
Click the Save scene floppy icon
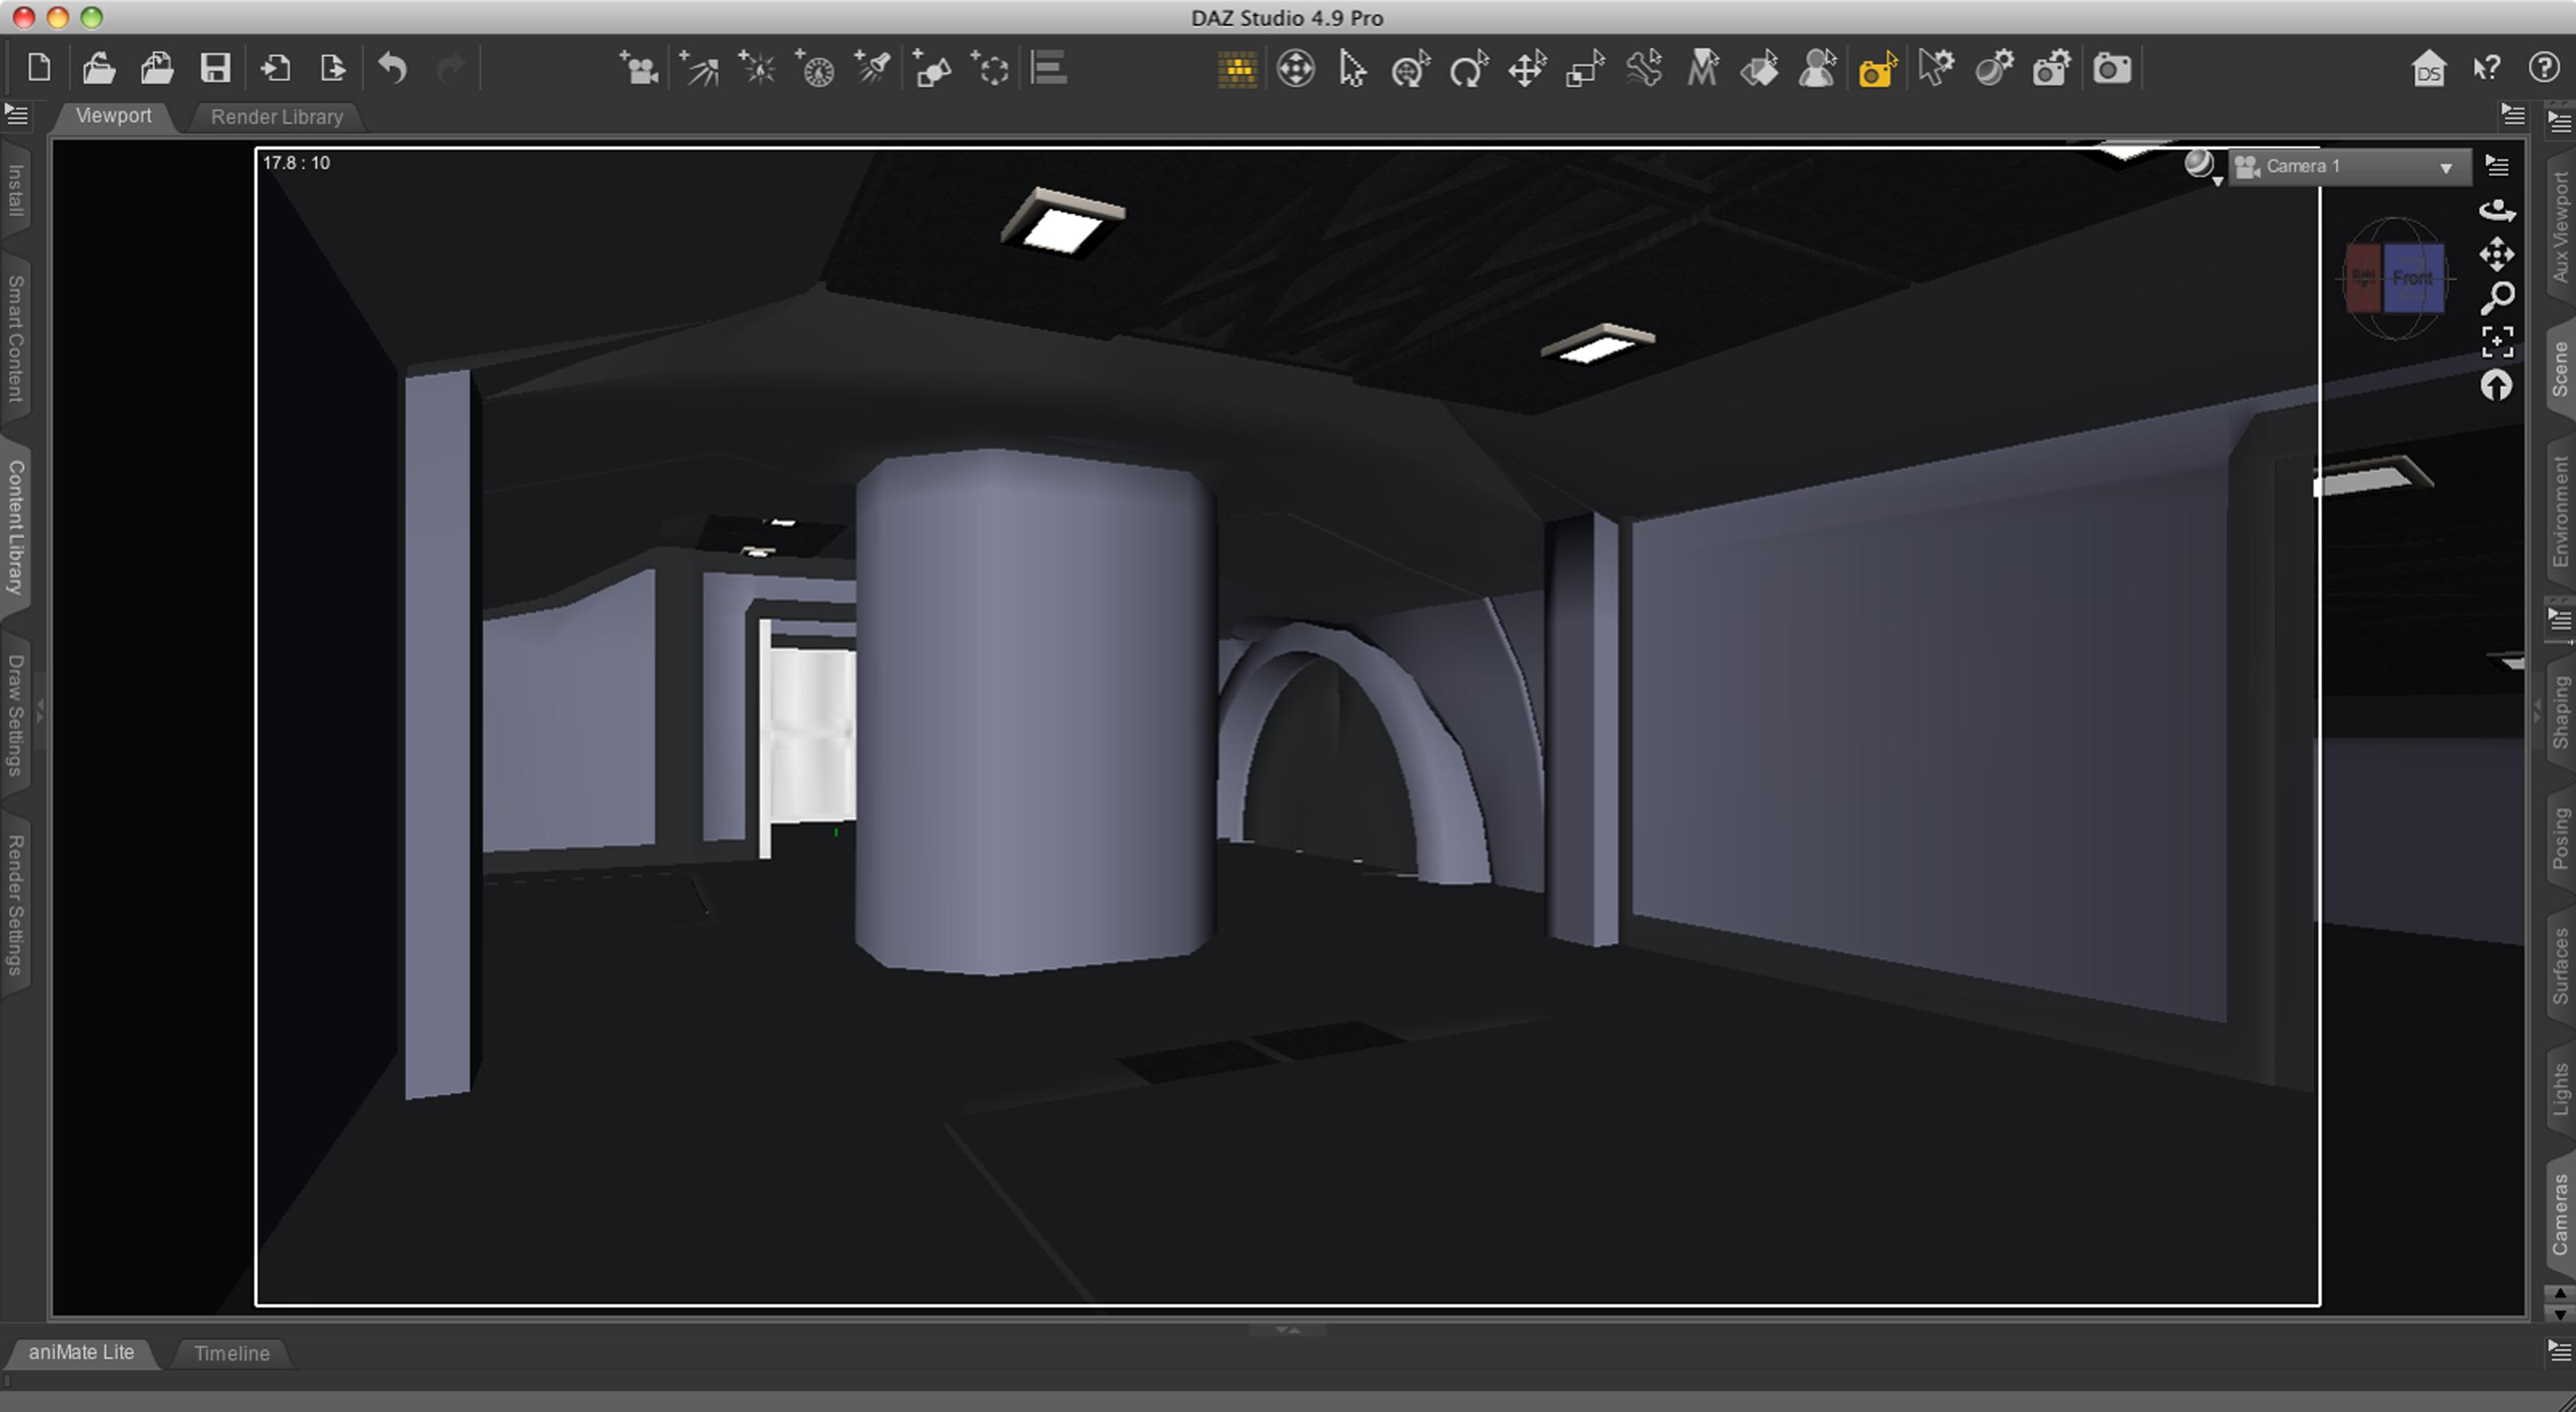click(215, 69)
